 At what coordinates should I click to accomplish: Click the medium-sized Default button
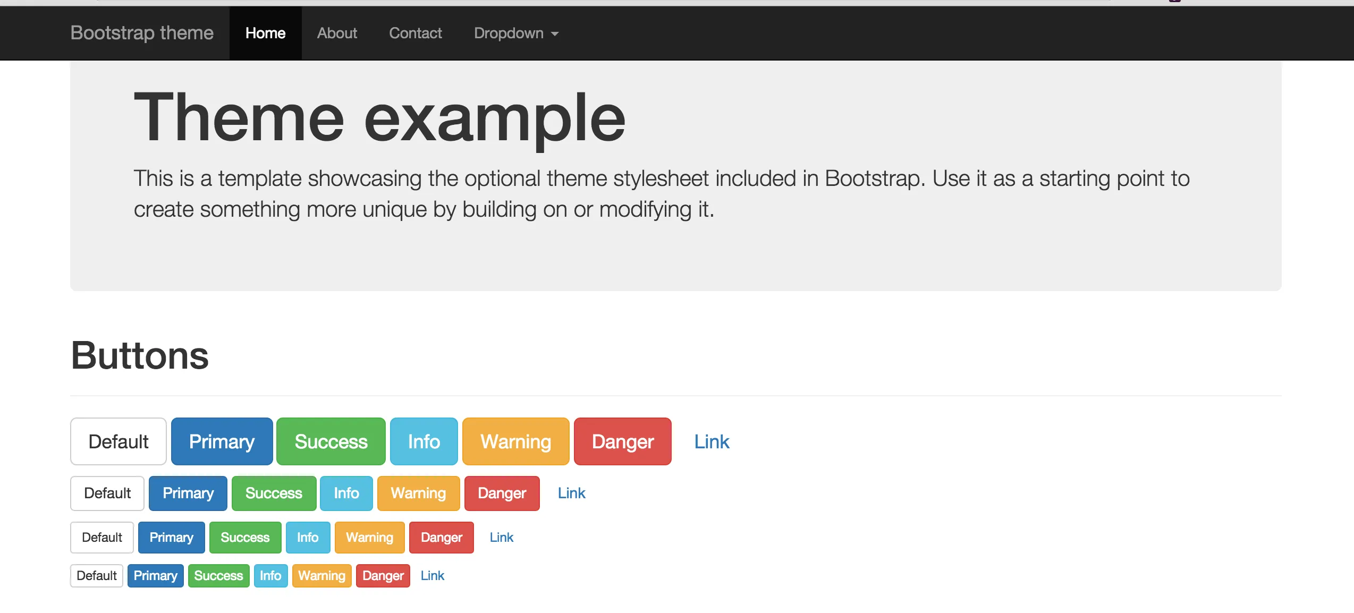(107, 493)
